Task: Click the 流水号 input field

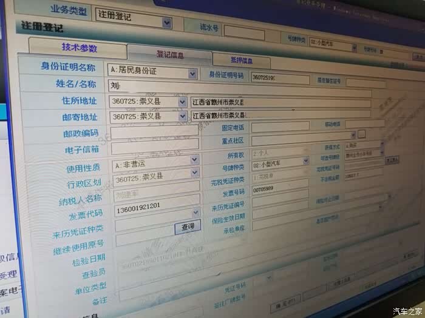Action: [244, 33]
